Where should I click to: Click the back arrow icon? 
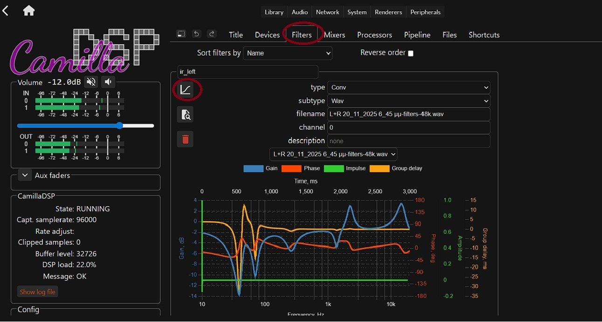6,10
